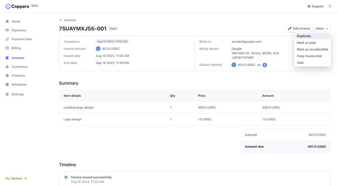Open the Payment links chain icon
Screen dimensions: 338x186
(x=7, y=39)
